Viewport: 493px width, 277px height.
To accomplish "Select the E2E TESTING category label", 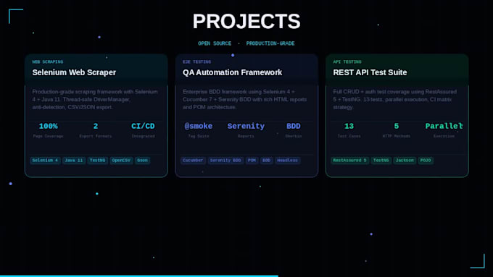I will pyautogui.click(x=196, y=61).
